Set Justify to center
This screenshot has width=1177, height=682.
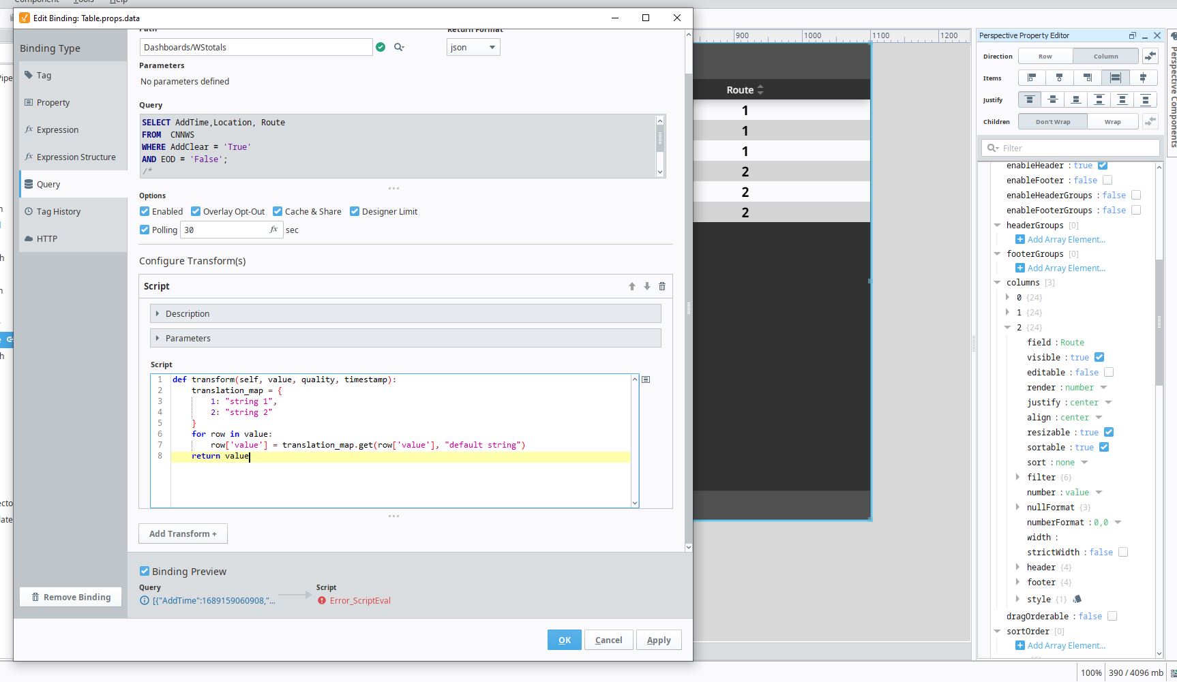tap(1053, 99)
